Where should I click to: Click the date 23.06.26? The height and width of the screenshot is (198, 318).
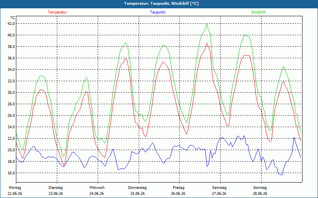[56, 194]
